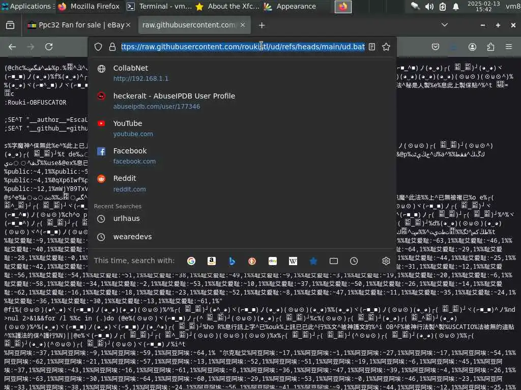Viewport: 521px width, 390px height.
Task: Open the clock showing 2025-02-13
Action: coord(483,6)
